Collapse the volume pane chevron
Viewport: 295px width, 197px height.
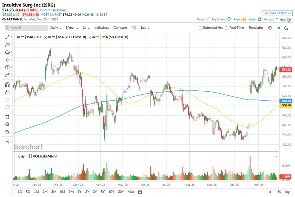coord(276,156)
